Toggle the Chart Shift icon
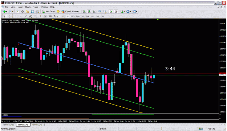This screenshot has height=131, width=227. tap(116, 11)
